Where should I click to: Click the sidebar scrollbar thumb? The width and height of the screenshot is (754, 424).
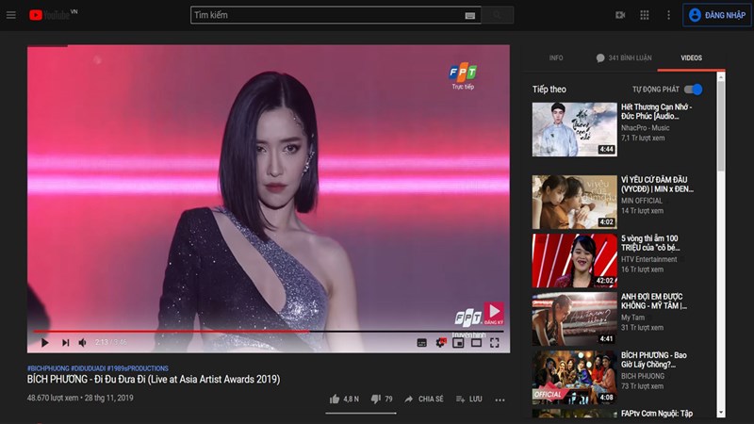(720, 126)
